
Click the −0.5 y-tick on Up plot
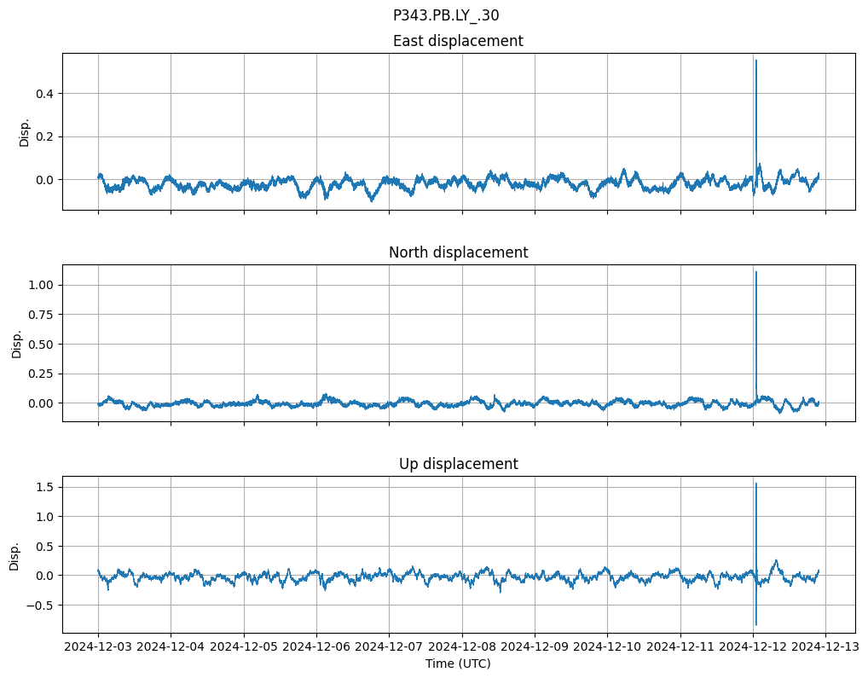point(38,606)
